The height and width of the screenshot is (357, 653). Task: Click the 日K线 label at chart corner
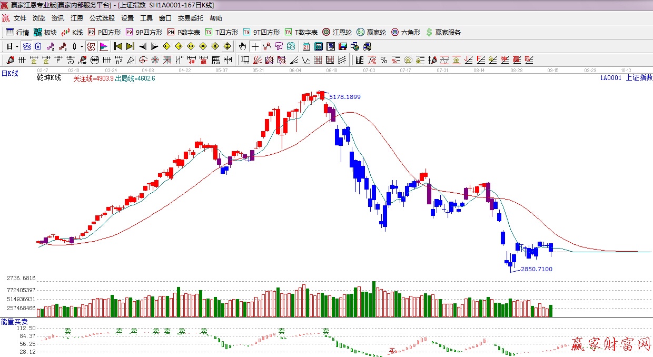[x=10, y=74]
